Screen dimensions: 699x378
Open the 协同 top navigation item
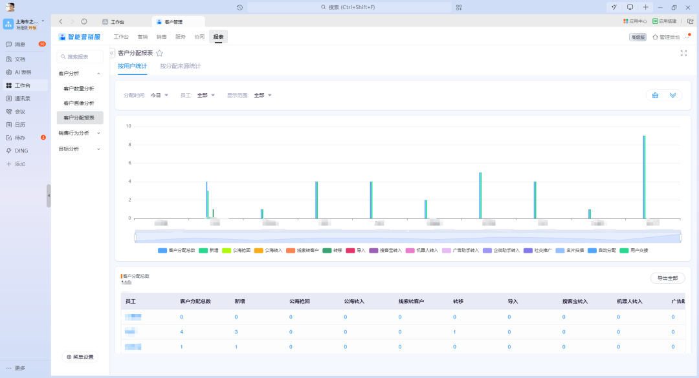point(199,37)
